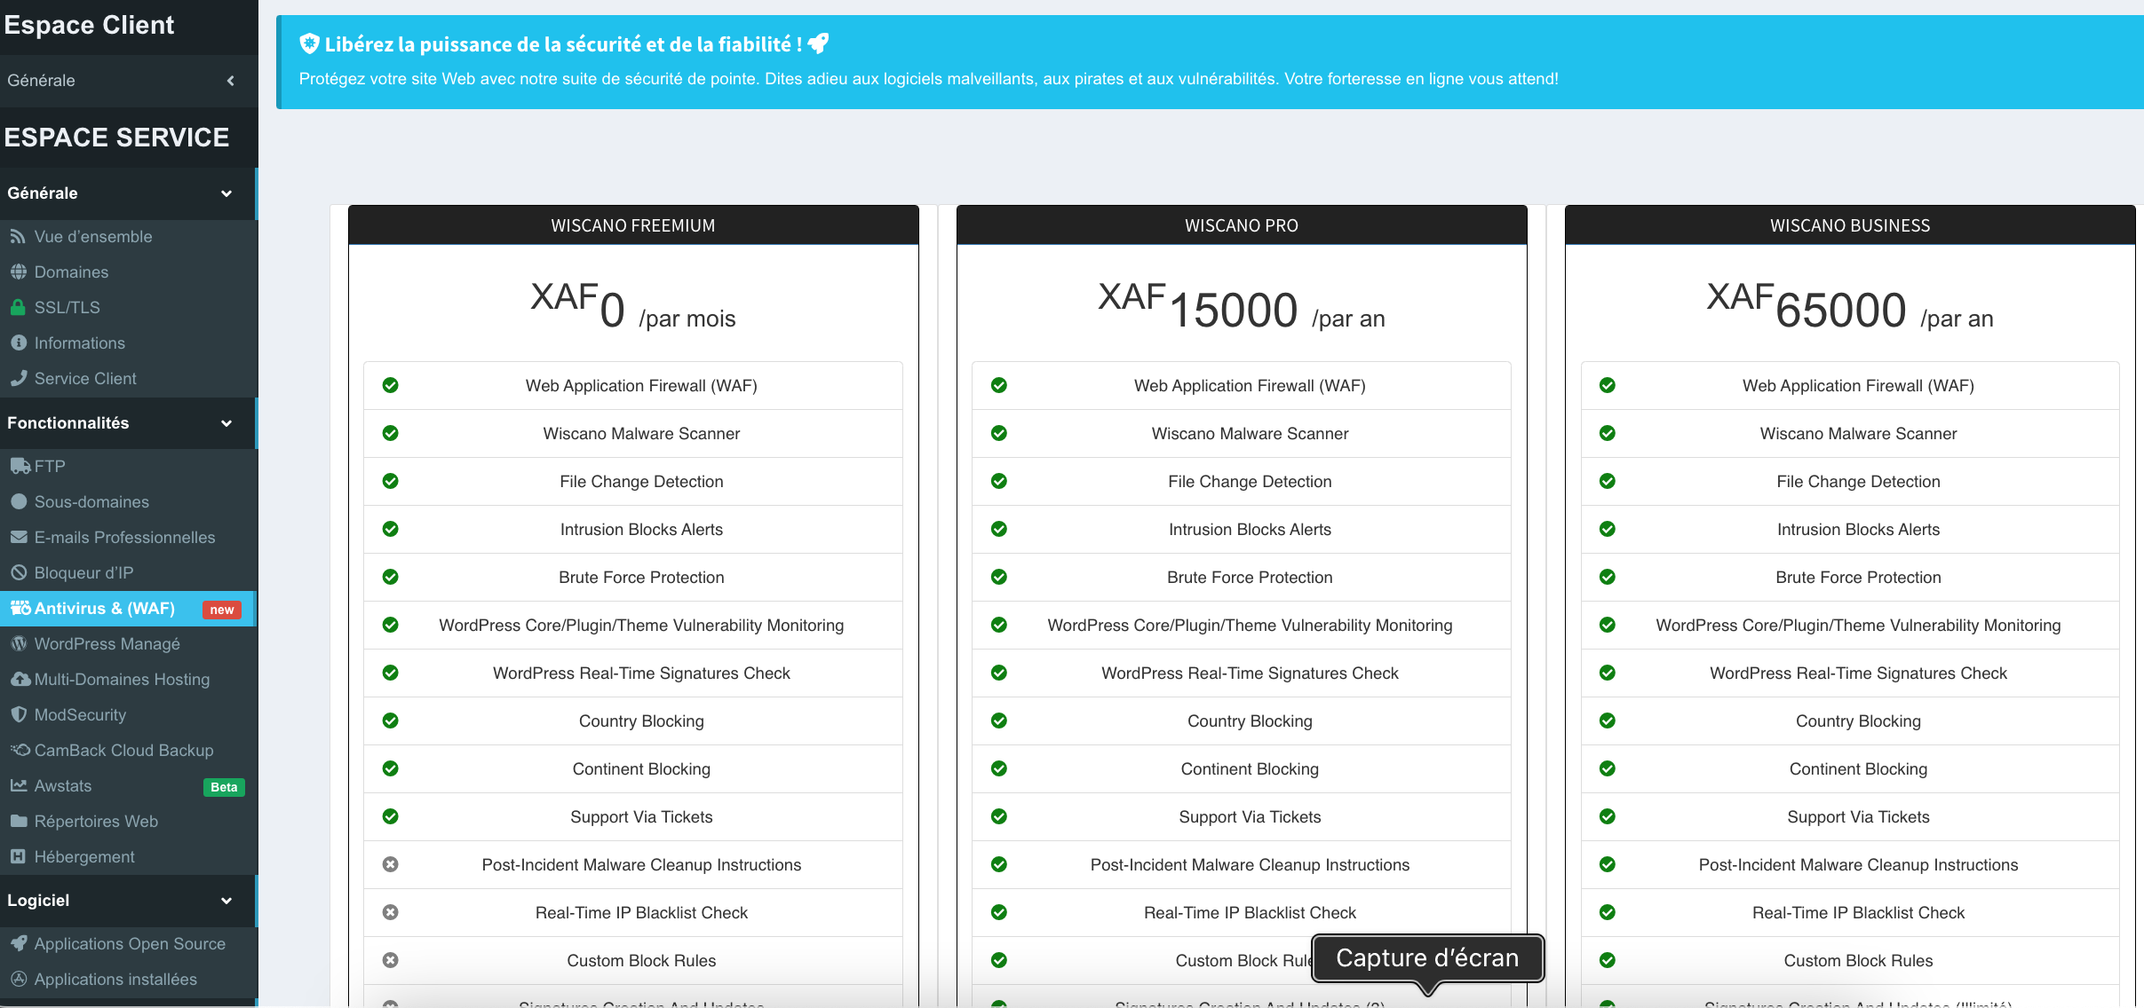The height and width of the screenshot is (1008, 2144).
Task: Collapse the Logiciel section chevron
Action: 226,901
